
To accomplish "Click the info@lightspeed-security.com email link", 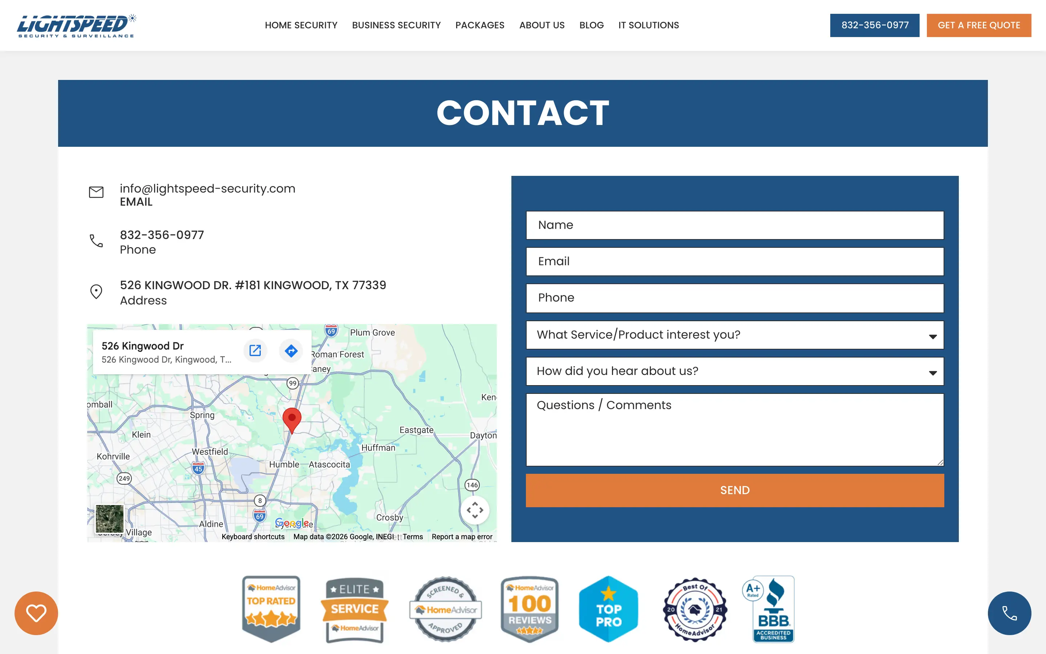I will [x=207, y=189].
